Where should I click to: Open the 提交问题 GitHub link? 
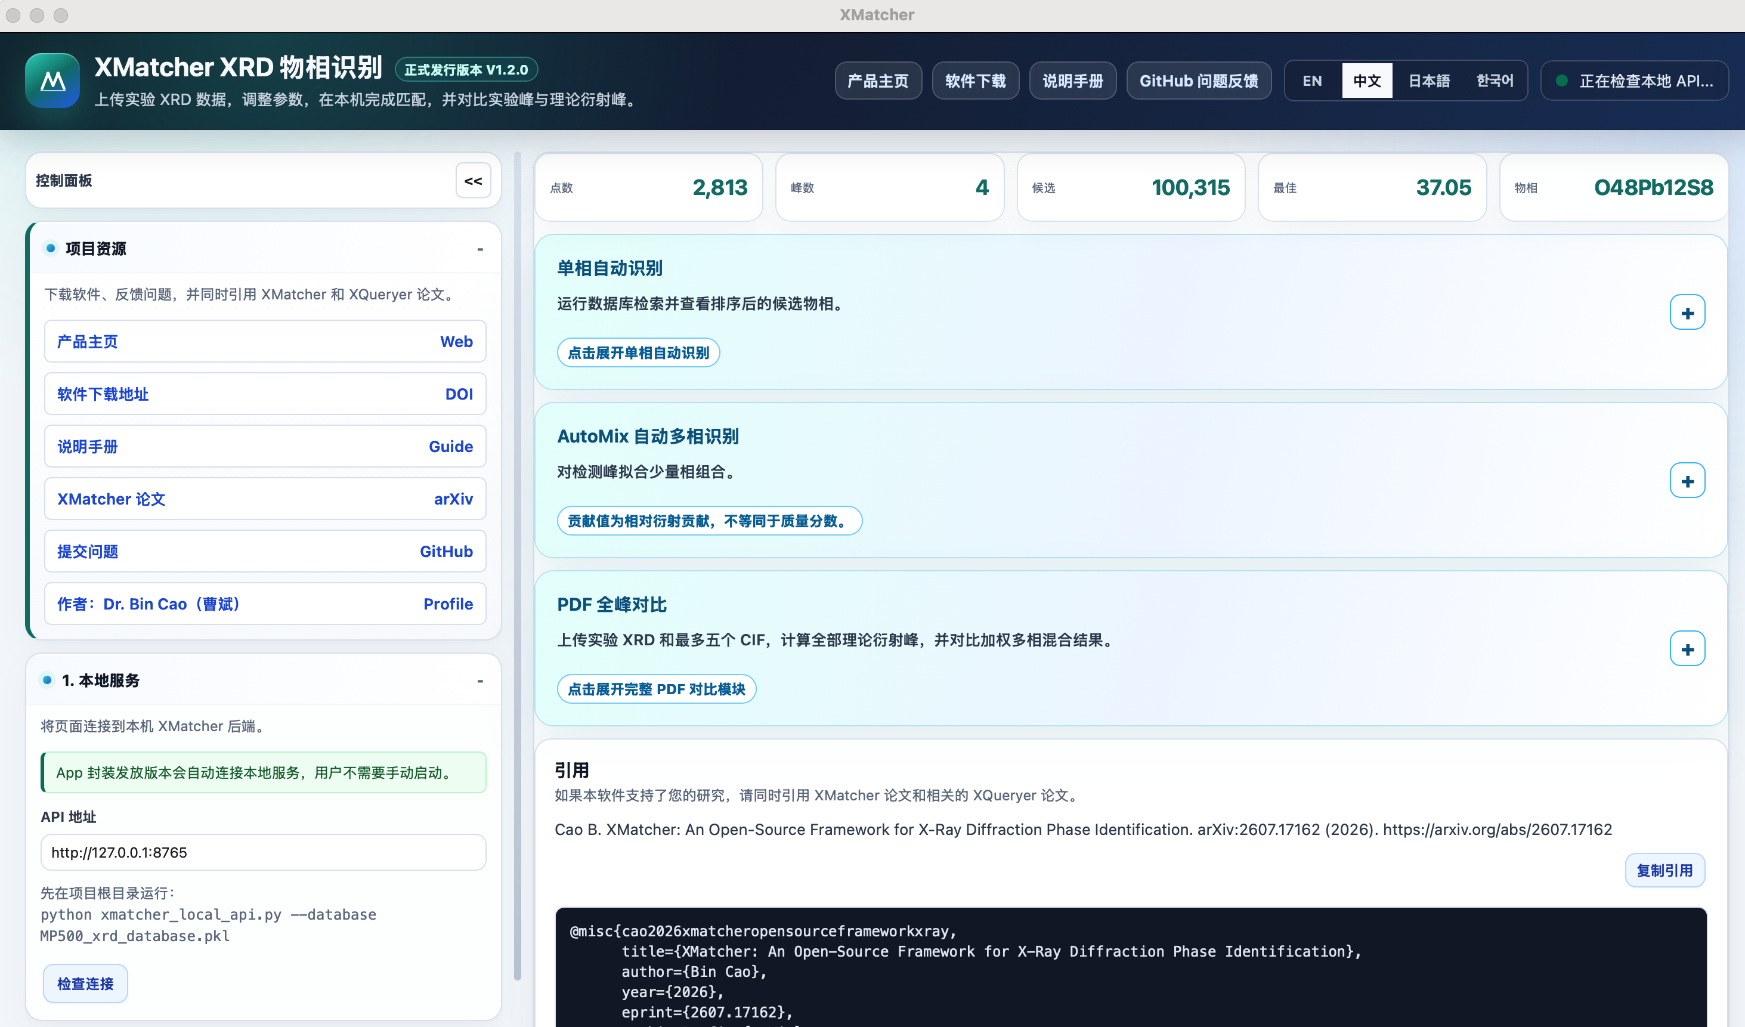coord(265,551)
